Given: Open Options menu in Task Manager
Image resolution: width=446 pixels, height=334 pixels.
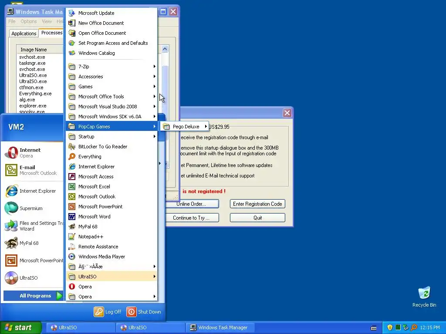Looking at the screenshot, I should [x=29, y=21].
